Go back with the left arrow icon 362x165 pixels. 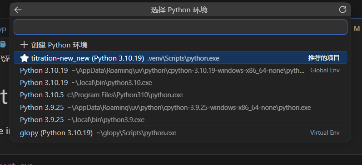18,9
